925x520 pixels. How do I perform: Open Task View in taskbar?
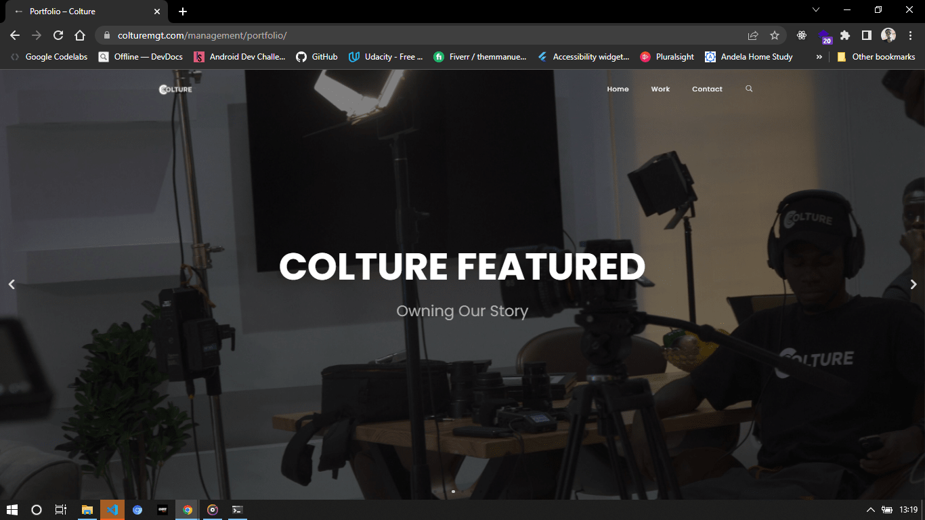point(60,510)
